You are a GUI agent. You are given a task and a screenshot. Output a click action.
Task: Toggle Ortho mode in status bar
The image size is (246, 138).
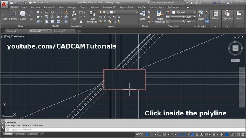pos(160,135)
